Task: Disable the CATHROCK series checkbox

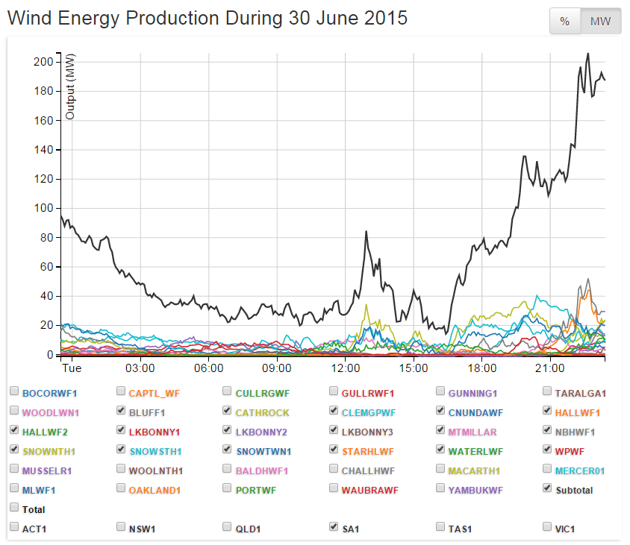Action: click(228, 411)
